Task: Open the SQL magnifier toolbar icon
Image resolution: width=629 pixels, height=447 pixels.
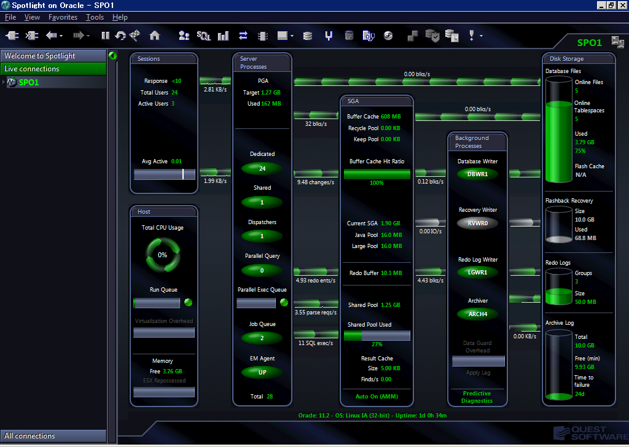Action: tap(203, 36)
